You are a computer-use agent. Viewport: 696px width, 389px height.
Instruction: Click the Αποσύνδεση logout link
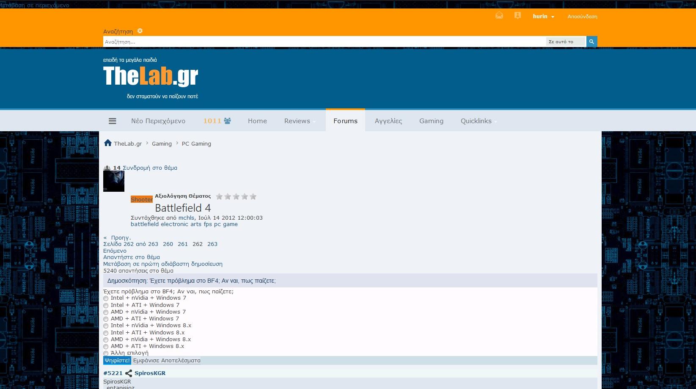coord(582,17)
